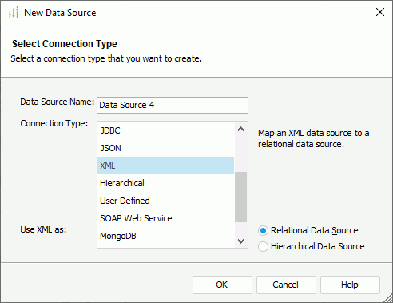
Task: Click the Data Source Name input field
Action: pyautogui.click(x=173, y=105)
